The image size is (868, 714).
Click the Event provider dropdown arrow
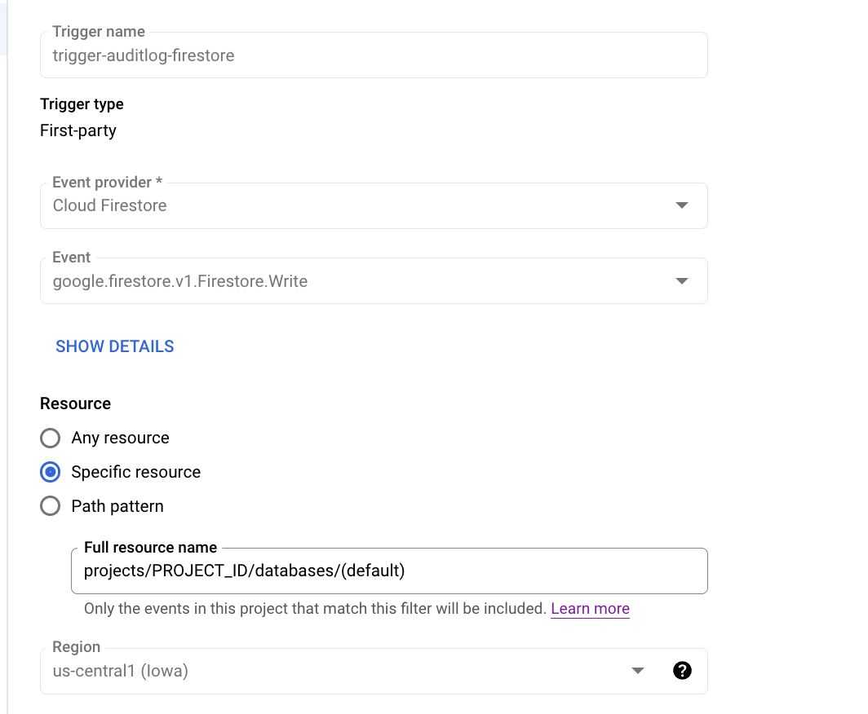tap(682, 205)
